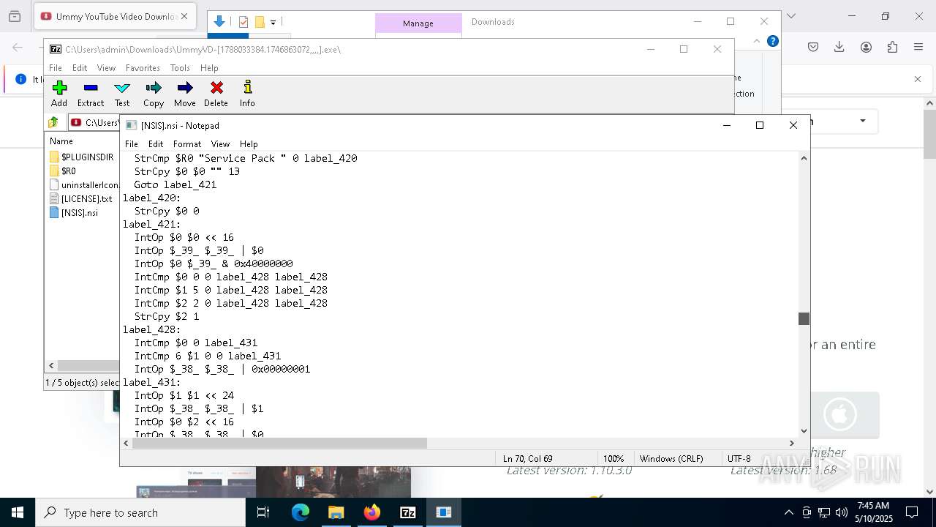936x527 pixels.
Task: Open the dropdown on the webpage
Action: [x=863, y=121]
